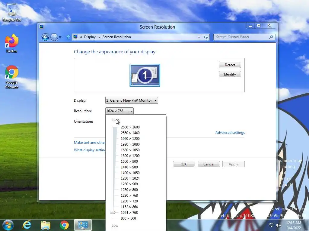The height and width of the screenshot is (231, 309).
Task: Click the address bar computer icon
Action: point(75,37)
